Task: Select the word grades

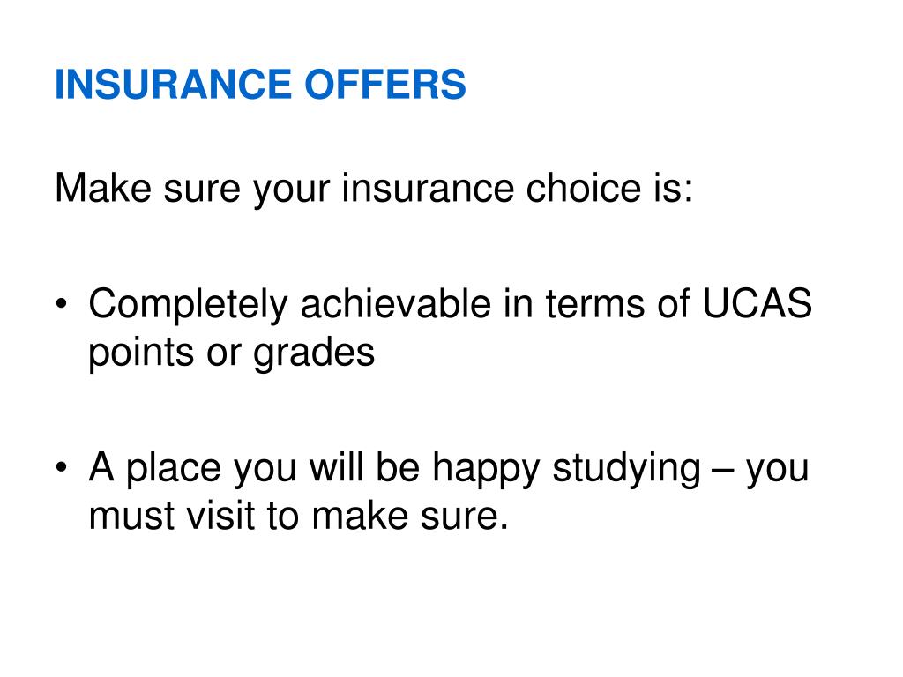Action: (x=314, y=353)
